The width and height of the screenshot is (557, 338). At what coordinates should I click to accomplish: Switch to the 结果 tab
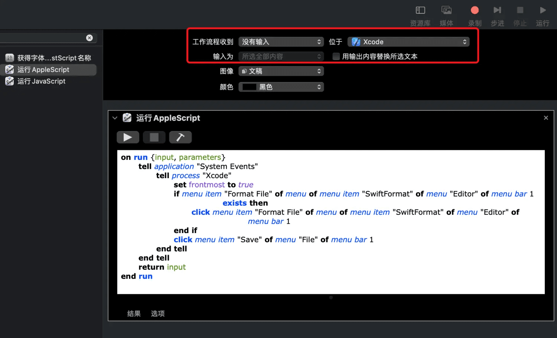pyautogui.click(x=134, y=314)
